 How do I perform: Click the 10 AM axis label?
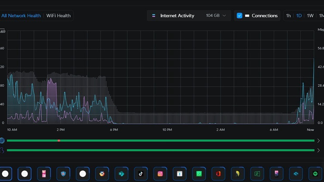click(12, 130)
